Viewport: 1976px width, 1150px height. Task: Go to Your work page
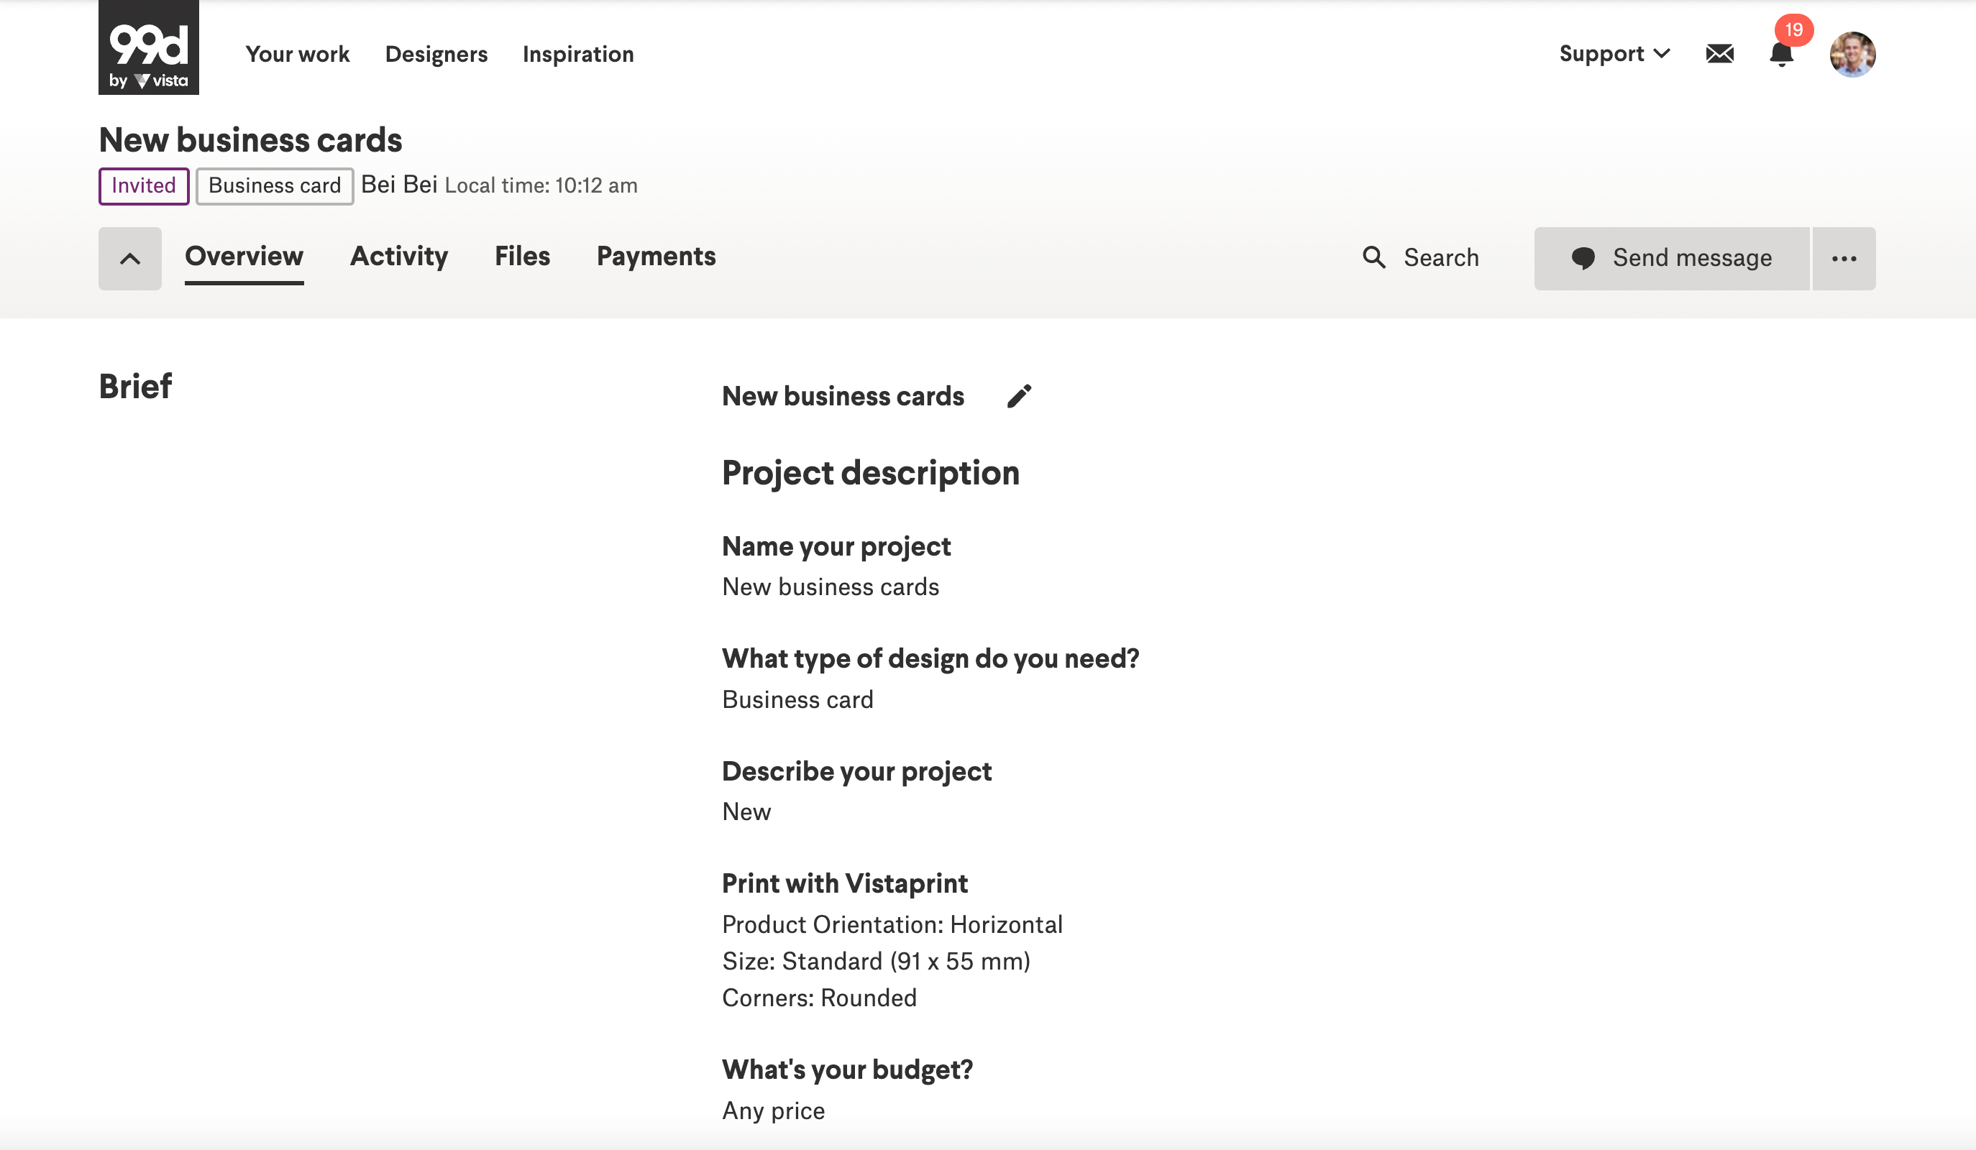click(297, 54)
